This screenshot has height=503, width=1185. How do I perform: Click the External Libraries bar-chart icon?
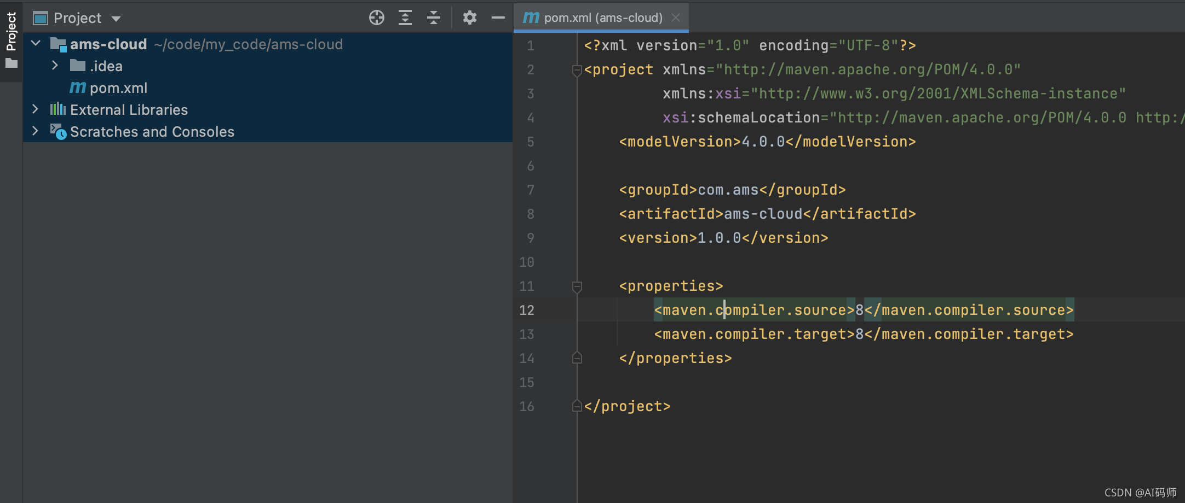pyautogui.click(x=58, y=109)
